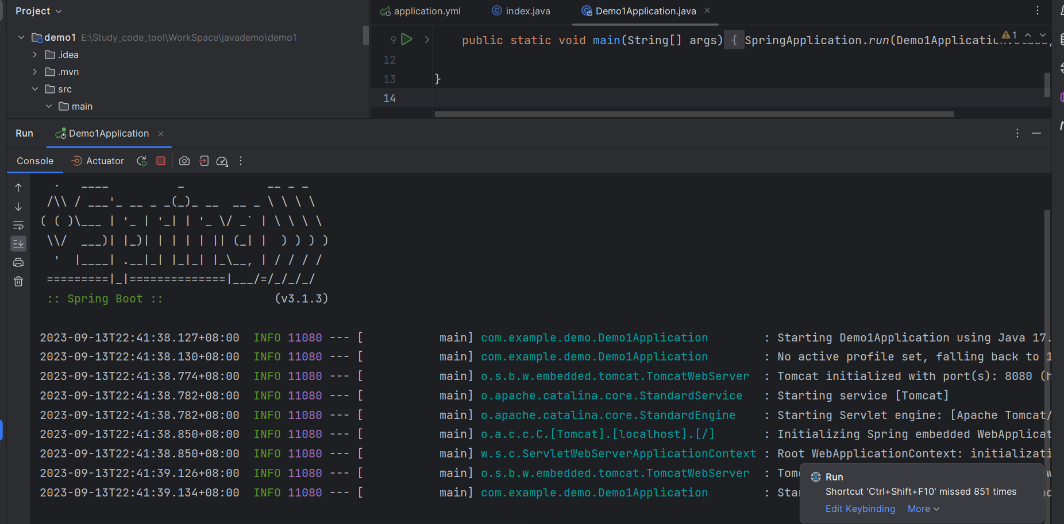Stop the running Demo1Application
This screenshot has height=524, width=1064.
pos(161,161)
